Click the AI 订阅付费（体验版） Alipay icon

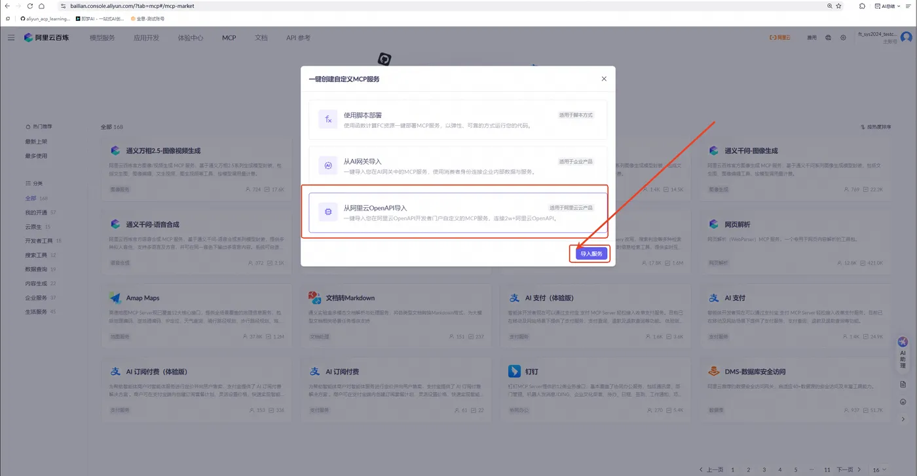[115, 372]
